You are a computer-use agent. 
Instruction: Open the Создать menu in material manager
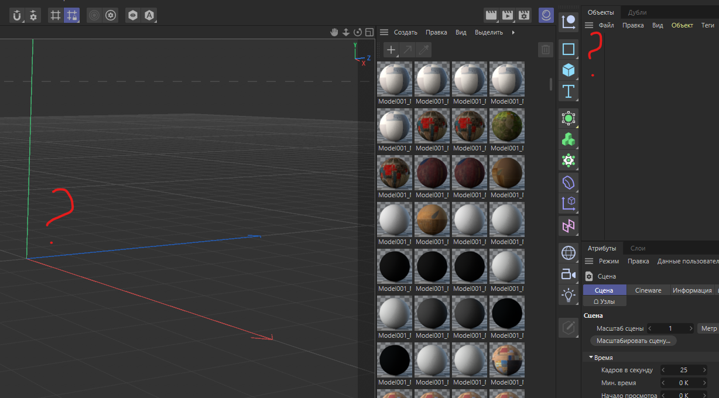406,32
